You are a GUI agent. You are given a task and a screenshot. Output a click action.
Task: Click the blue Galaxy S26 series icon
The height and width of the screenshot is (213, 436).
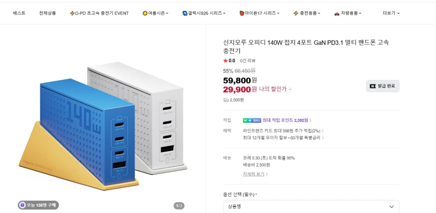coord(185,13)
